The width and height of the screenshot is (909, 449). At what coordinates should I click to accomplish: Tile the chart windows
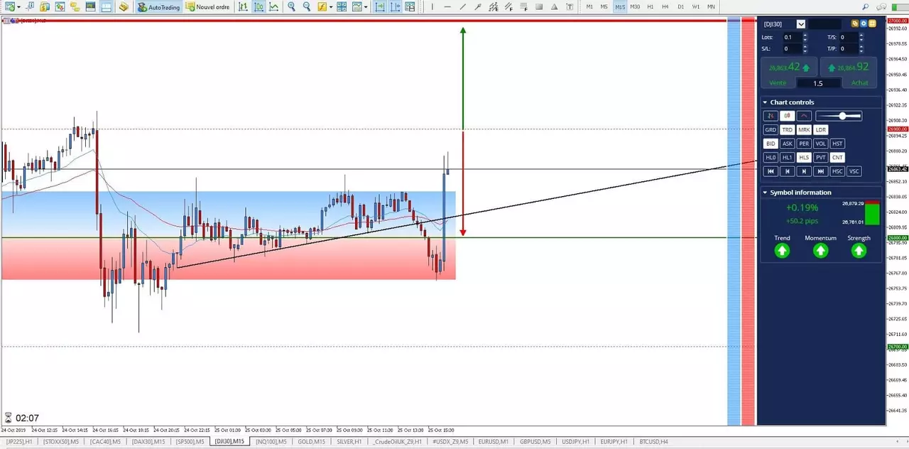coord(342,6)
